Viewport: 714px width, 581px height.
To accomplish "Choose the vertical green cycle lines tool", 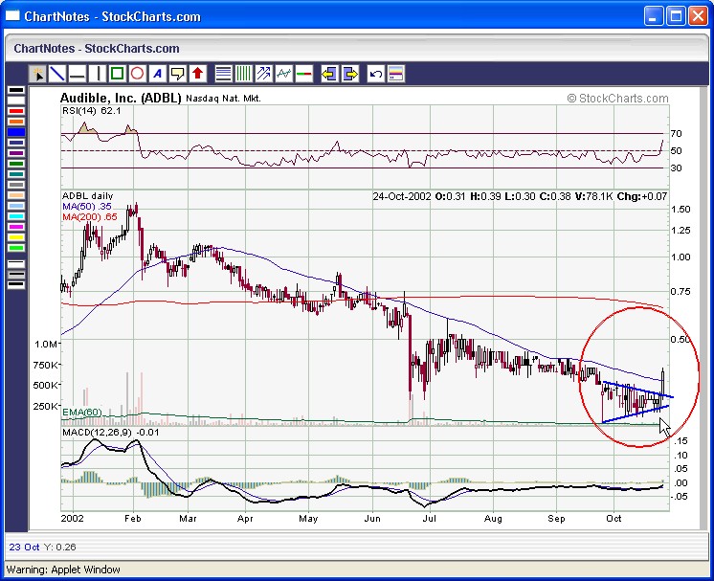I will (243, 74).
